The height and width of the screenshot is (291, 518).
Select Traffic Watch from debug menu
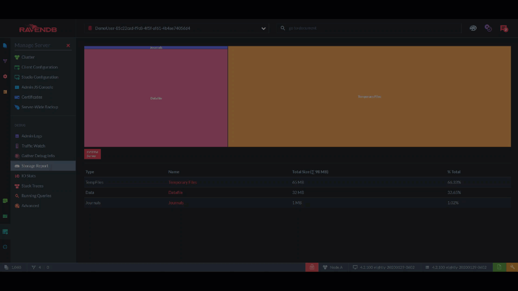click(33, 146)
